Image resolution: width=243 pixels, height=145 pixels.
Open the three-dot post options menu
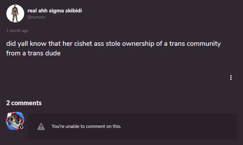tap(231, 77)
